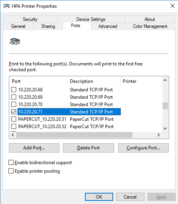Close the HPA Printer Properties dialog

click(173, 6)
